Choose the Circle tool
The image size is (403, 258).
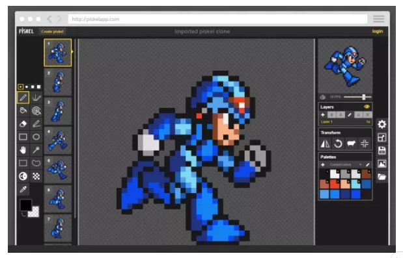pos(36,136)
